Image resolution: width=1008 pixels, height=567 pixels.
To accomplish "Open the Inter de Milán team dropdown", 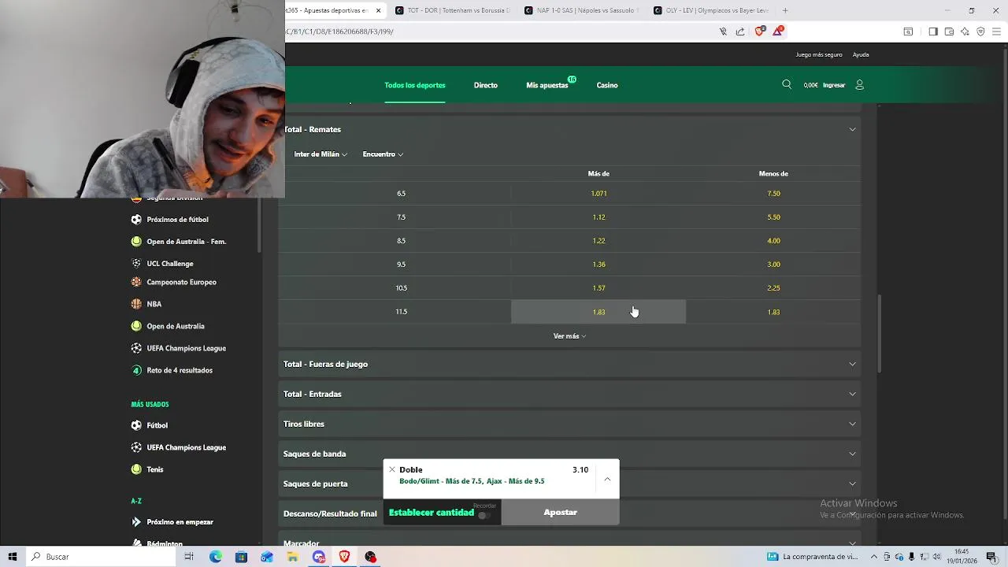I will point(321,154).
